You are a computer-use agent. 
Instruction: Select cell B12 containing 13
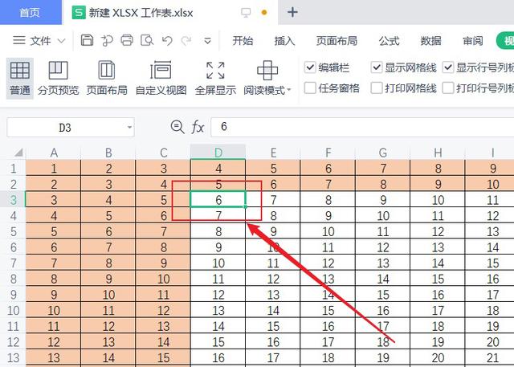click(108, 342)
